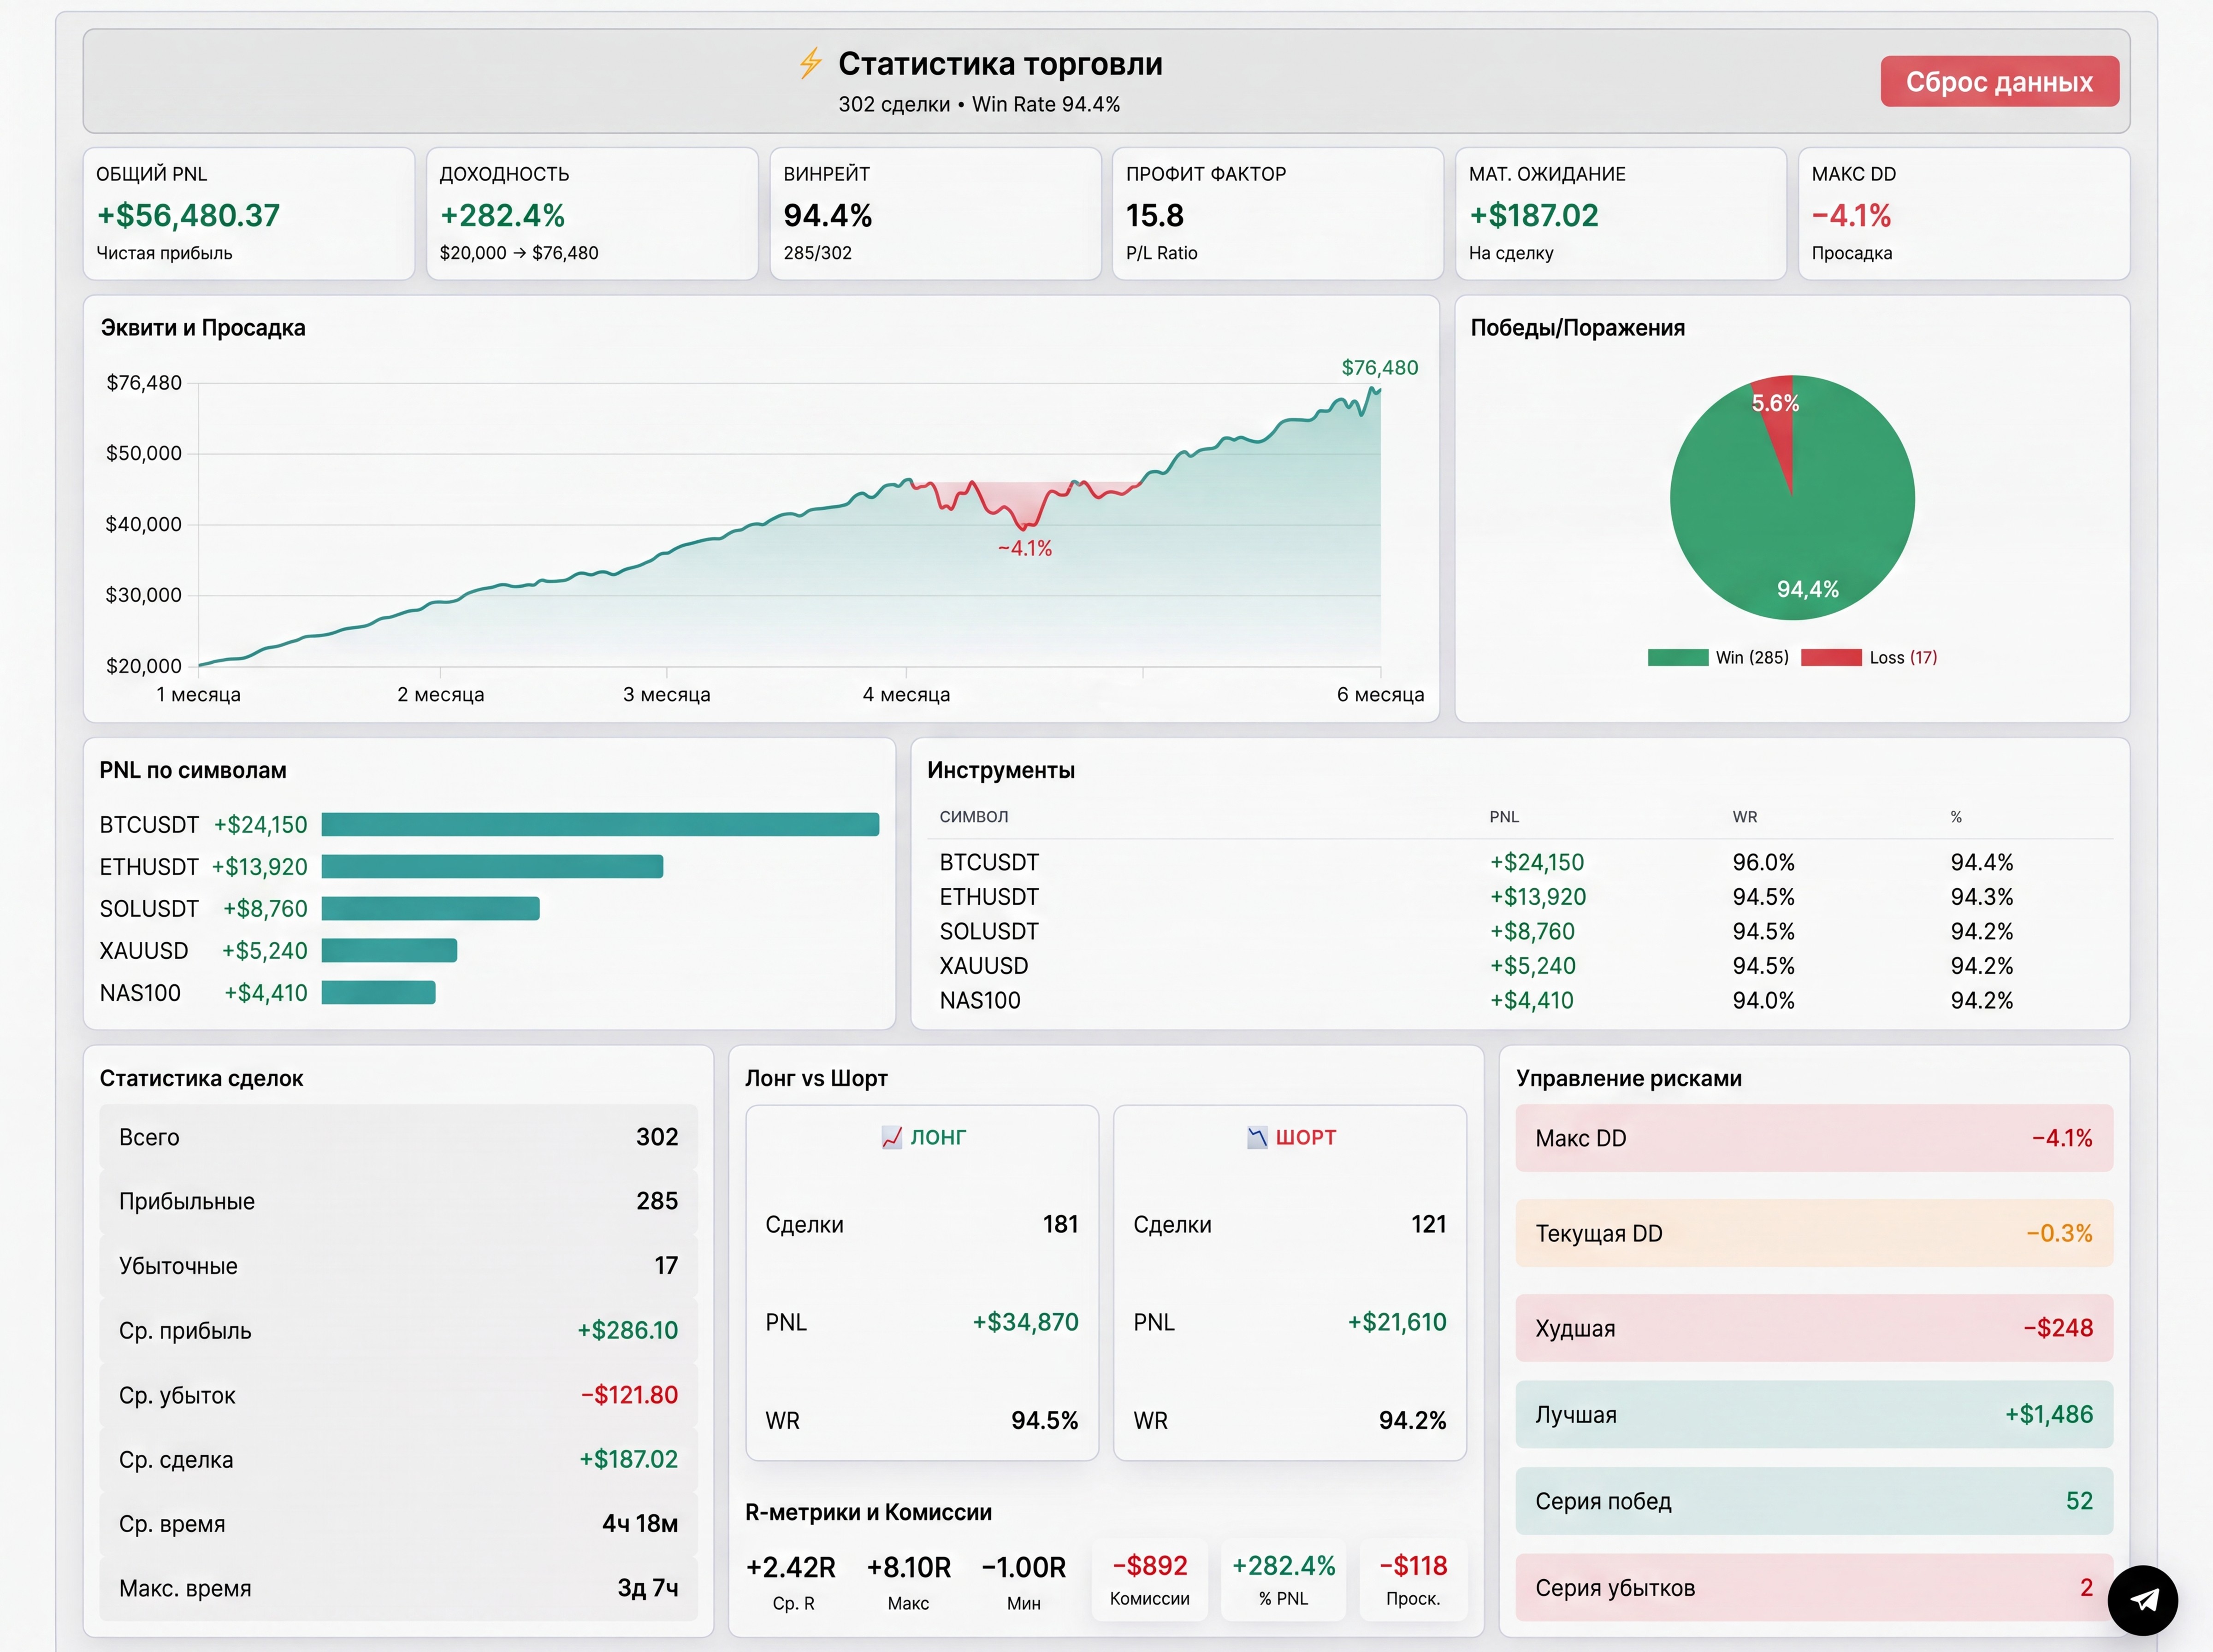Image resolution: width=2213 pixels, height=1652 pixels.
Task: Select the "Серия побед" row showing 52
Action: tap(1814, 1501)
